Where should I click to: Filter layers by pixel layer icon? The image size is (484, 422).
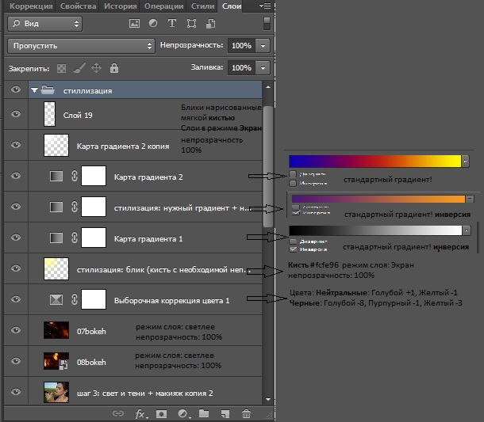(133, 24)
